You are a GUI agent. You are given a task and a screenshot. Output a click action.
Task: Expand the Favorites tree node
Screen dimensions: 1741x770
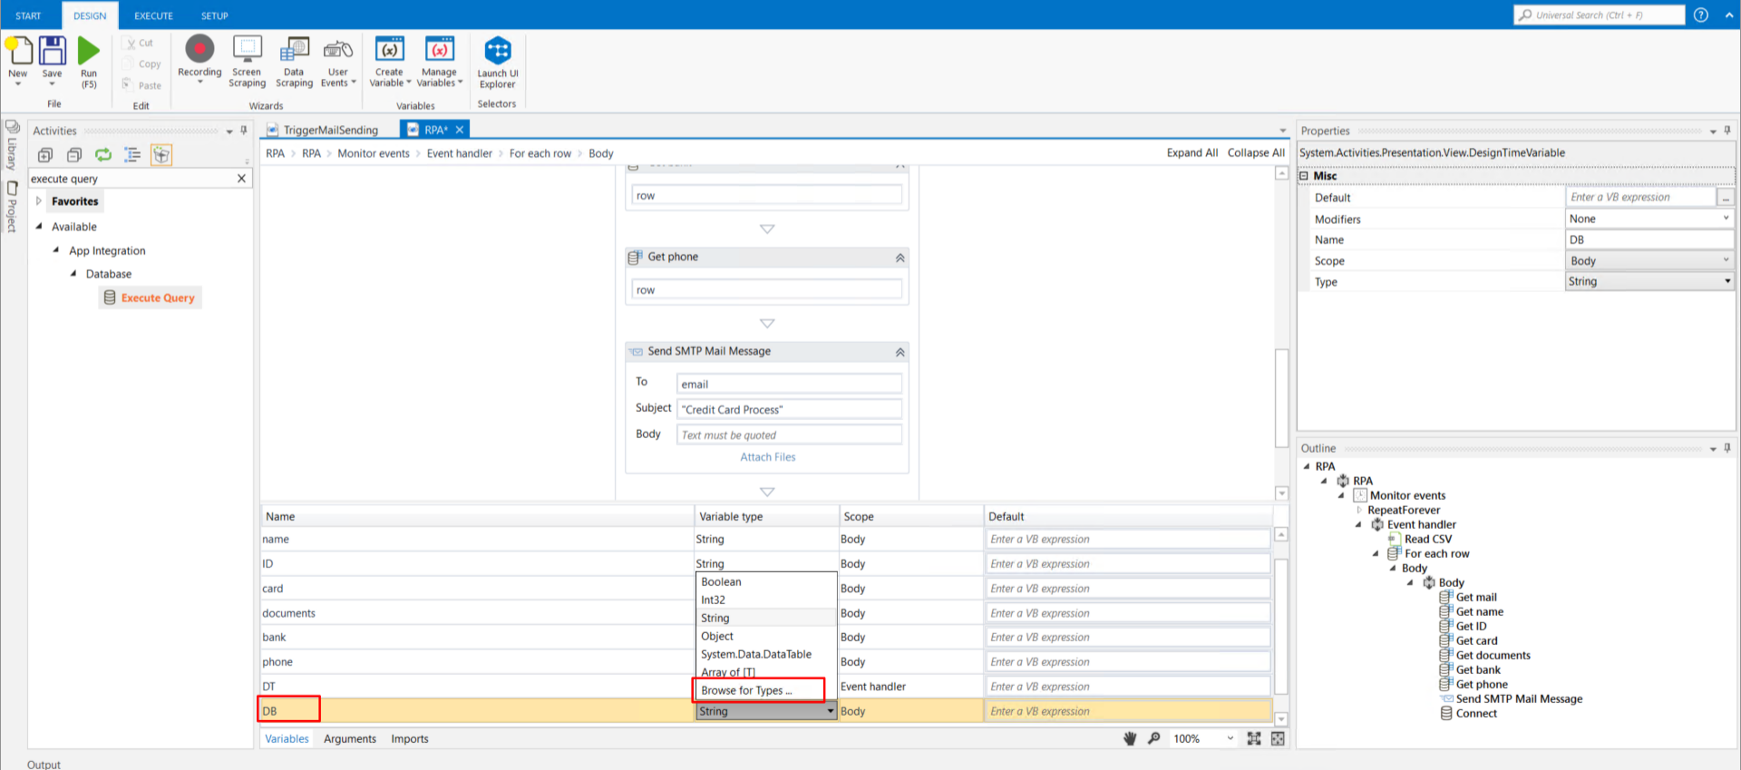coord(38,201)
